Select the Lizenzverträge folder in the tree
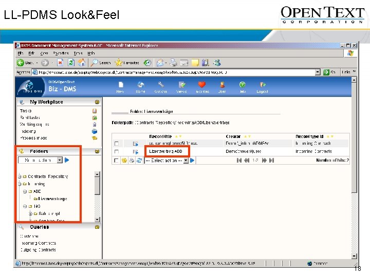 (x=52, y=199)
